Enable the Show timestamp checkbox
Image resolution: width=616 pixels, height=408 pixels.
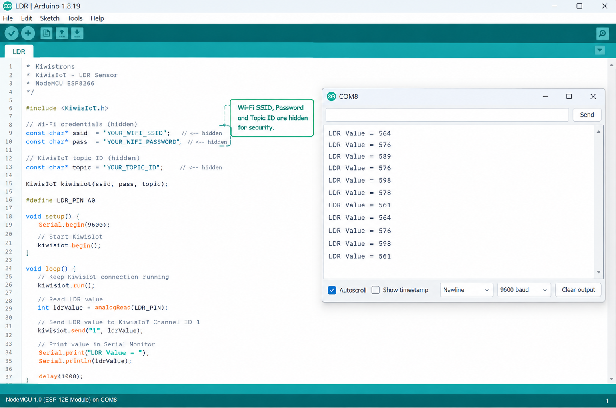point(376,290)
